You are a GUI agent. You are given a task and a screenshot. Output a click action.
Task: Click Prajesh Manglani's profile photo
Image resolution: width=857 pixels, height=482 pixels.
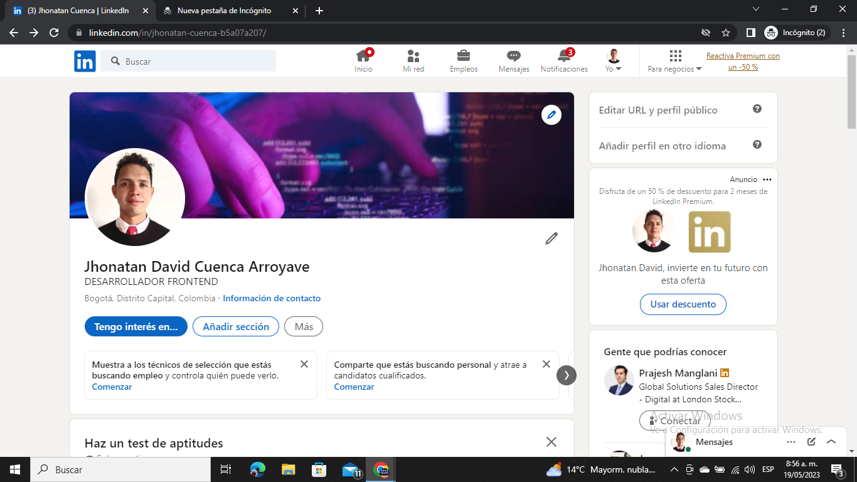(619, 380)
